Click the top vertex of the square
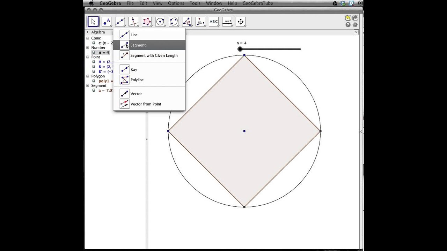Screen dimensions: 447x251 click(244, 55)
